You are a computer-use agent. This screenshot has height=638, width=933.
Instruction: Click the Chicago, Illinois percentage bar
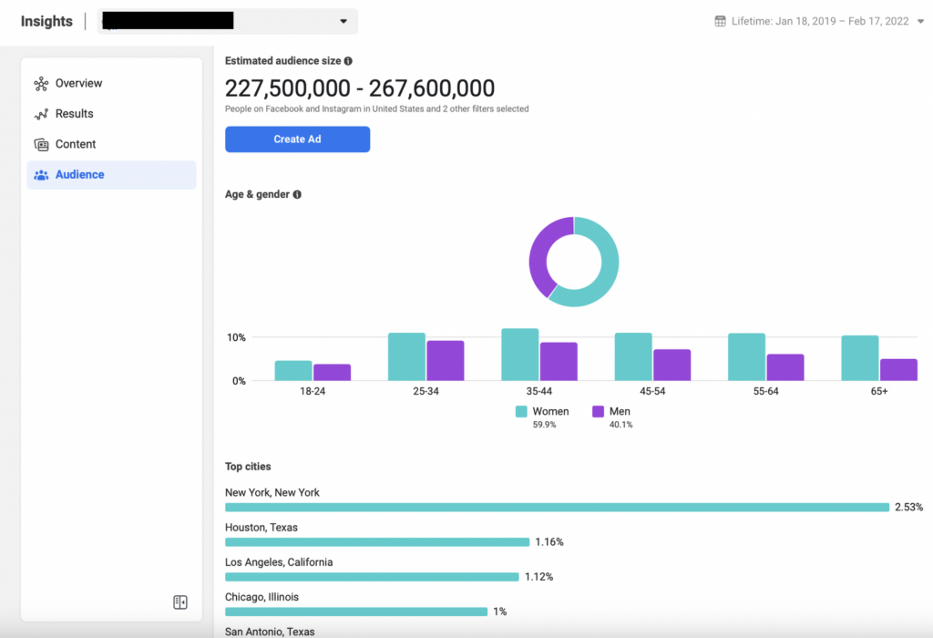(356, 612)
